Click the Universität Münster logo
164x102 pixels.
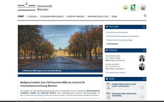point(35,6)
